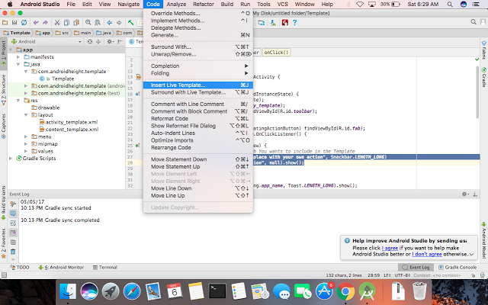Screen dimensions: 488x305
Task: Toggle Scroll to End in Event Log
Action: pos(13,233)
